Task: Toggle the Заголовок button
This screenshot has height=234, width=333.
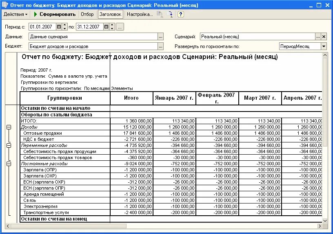Action: pos(110,14)
